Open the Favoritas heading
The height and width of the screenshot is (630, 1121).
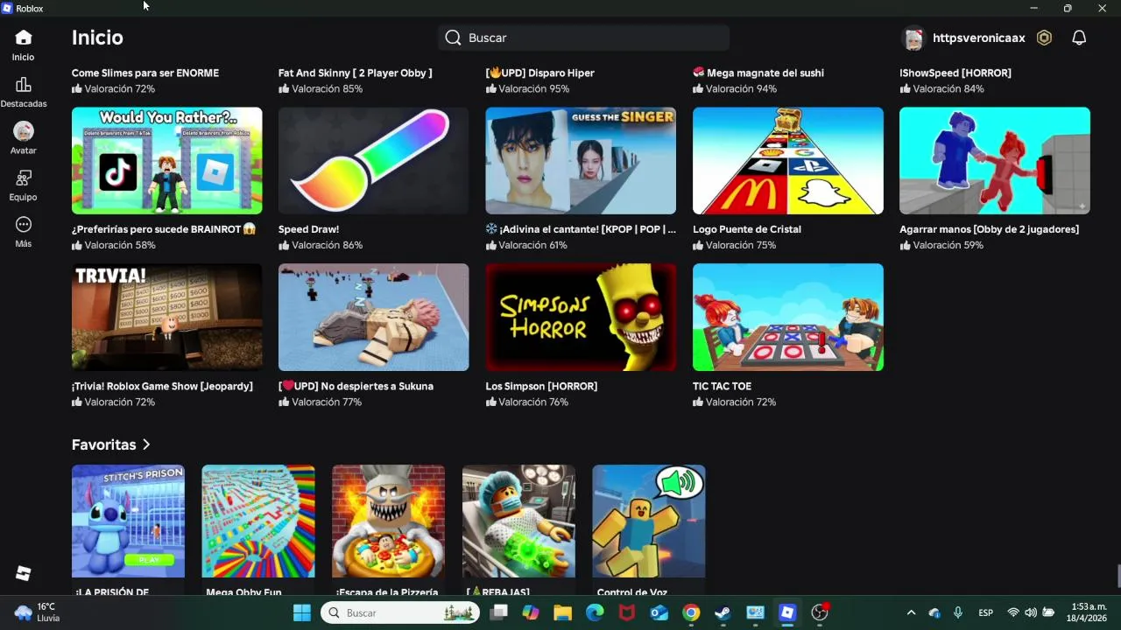click(x=103, y=444)
